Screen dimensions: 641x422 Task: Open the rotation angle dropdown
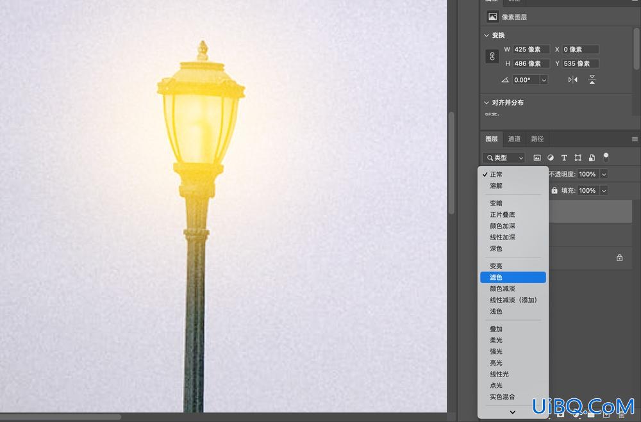click(x=544, y=80)
